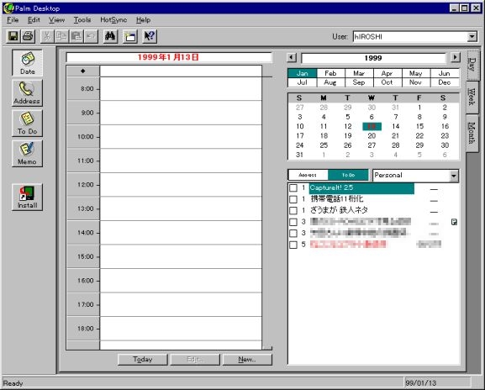Click the Undo toolbar icon
This screenshot has width=485, height=390.
tap(91, 36)
